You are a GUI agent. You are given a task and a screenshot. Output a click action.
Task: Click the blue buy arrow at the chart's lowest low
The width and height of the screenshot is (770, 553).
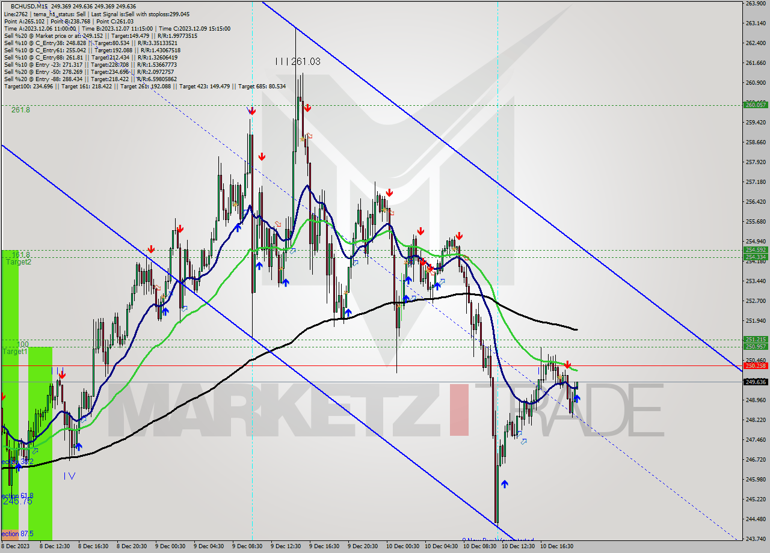coord(504,483)
